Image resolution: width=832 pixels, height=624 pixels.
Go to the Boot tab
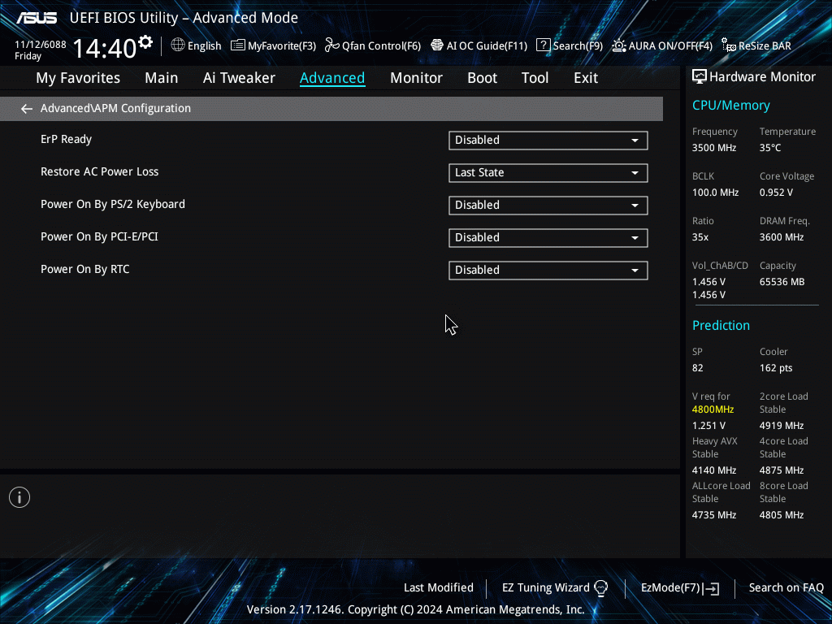click(482, 78)
